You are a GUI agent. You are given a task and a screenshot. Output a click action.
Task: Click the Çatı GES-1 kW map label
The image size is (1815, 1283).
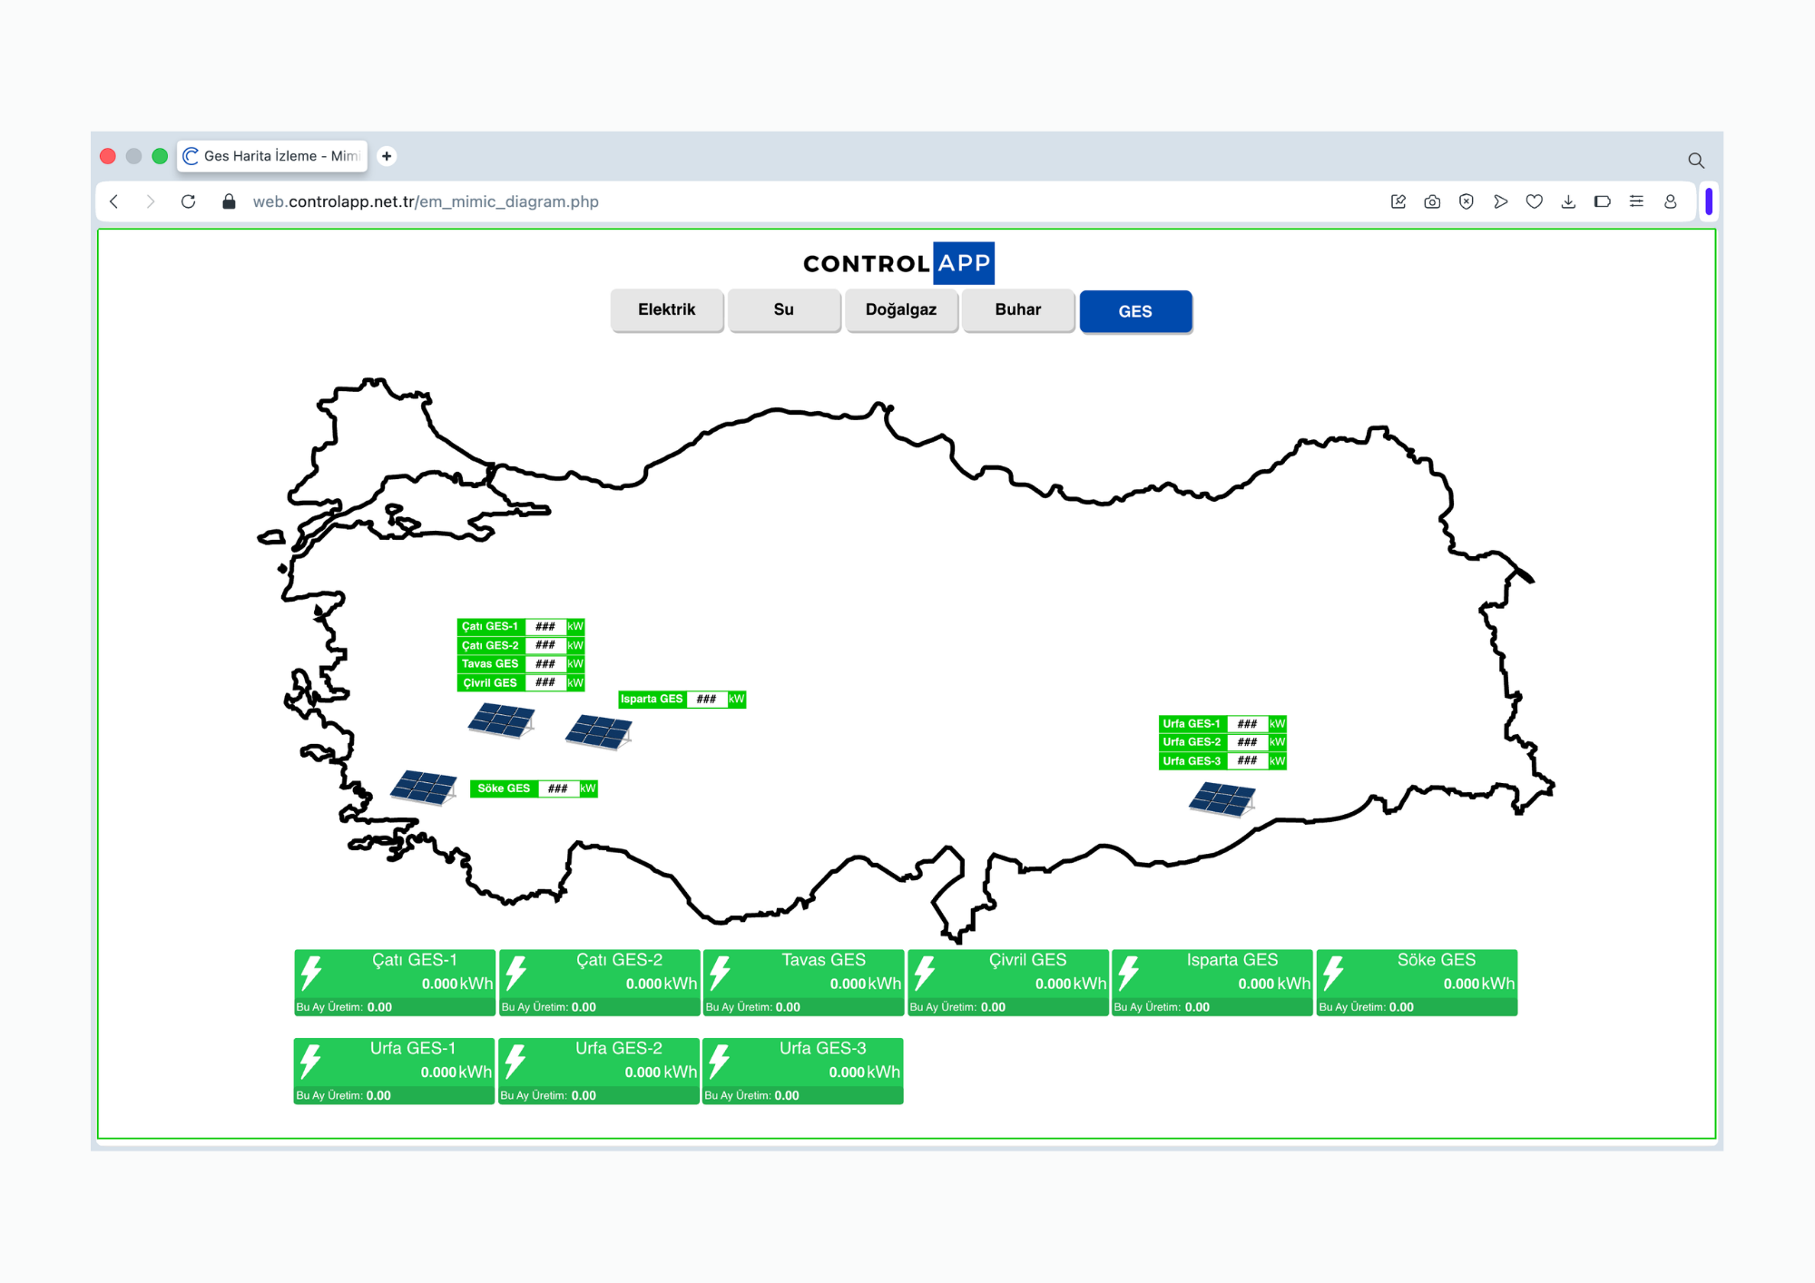521,626
